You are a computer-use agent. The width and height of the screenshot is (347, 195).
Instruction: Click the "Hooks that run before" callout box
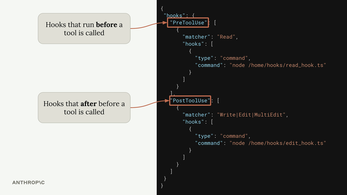click(84, 29)
